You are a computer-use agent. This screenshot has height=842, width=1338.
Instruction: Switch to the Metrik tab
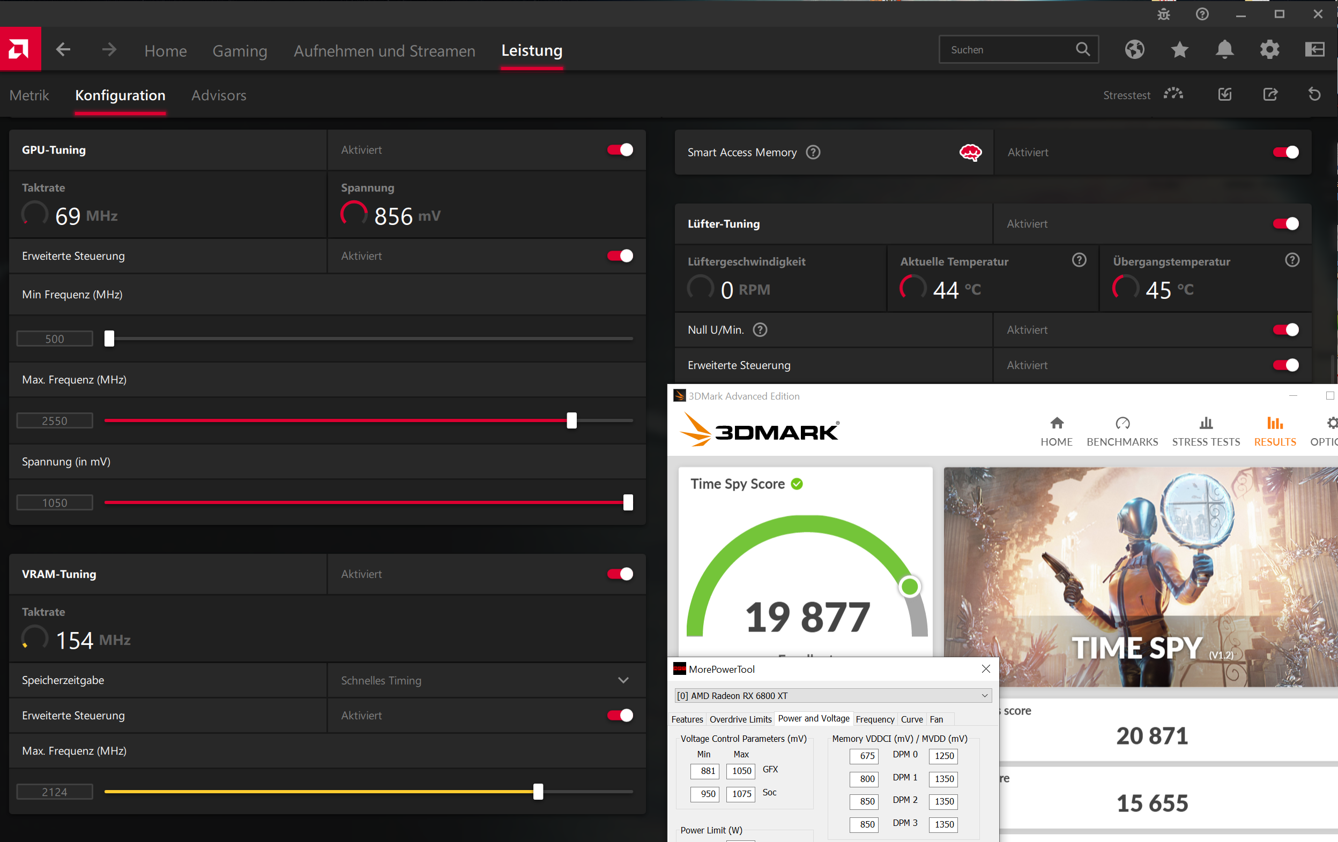pos(29,95)
